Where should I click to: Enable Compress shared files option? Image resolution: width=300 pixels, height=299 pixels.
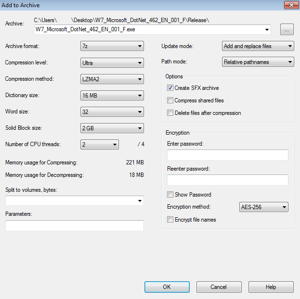pyautogui.click(x=170, y=100)
